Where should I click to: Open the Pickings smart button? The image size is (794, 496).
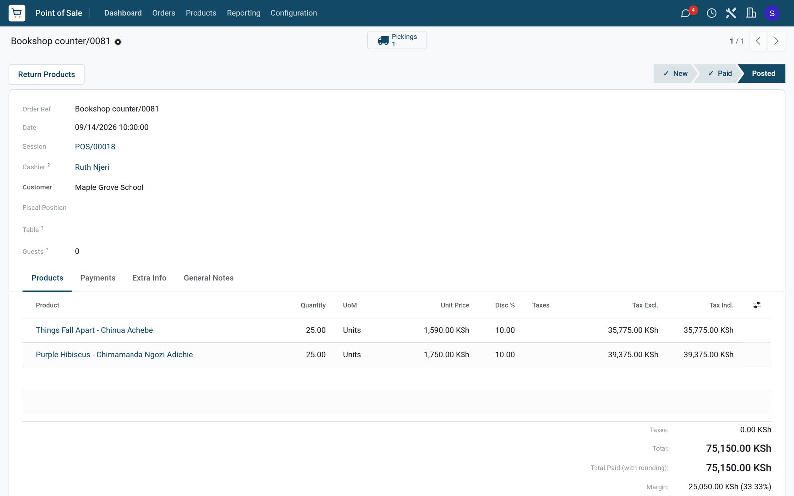pyautogui.click(x=397, y=40)
